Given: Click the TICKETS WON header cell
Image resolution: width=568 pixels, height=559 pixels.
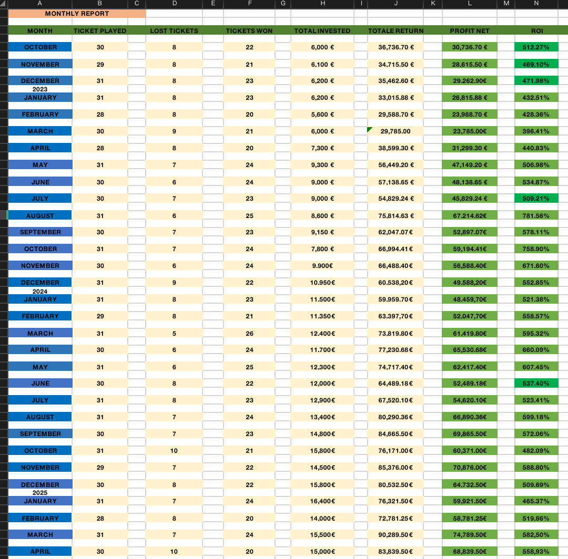Looking at the screenshot, I should click(249, 31).
